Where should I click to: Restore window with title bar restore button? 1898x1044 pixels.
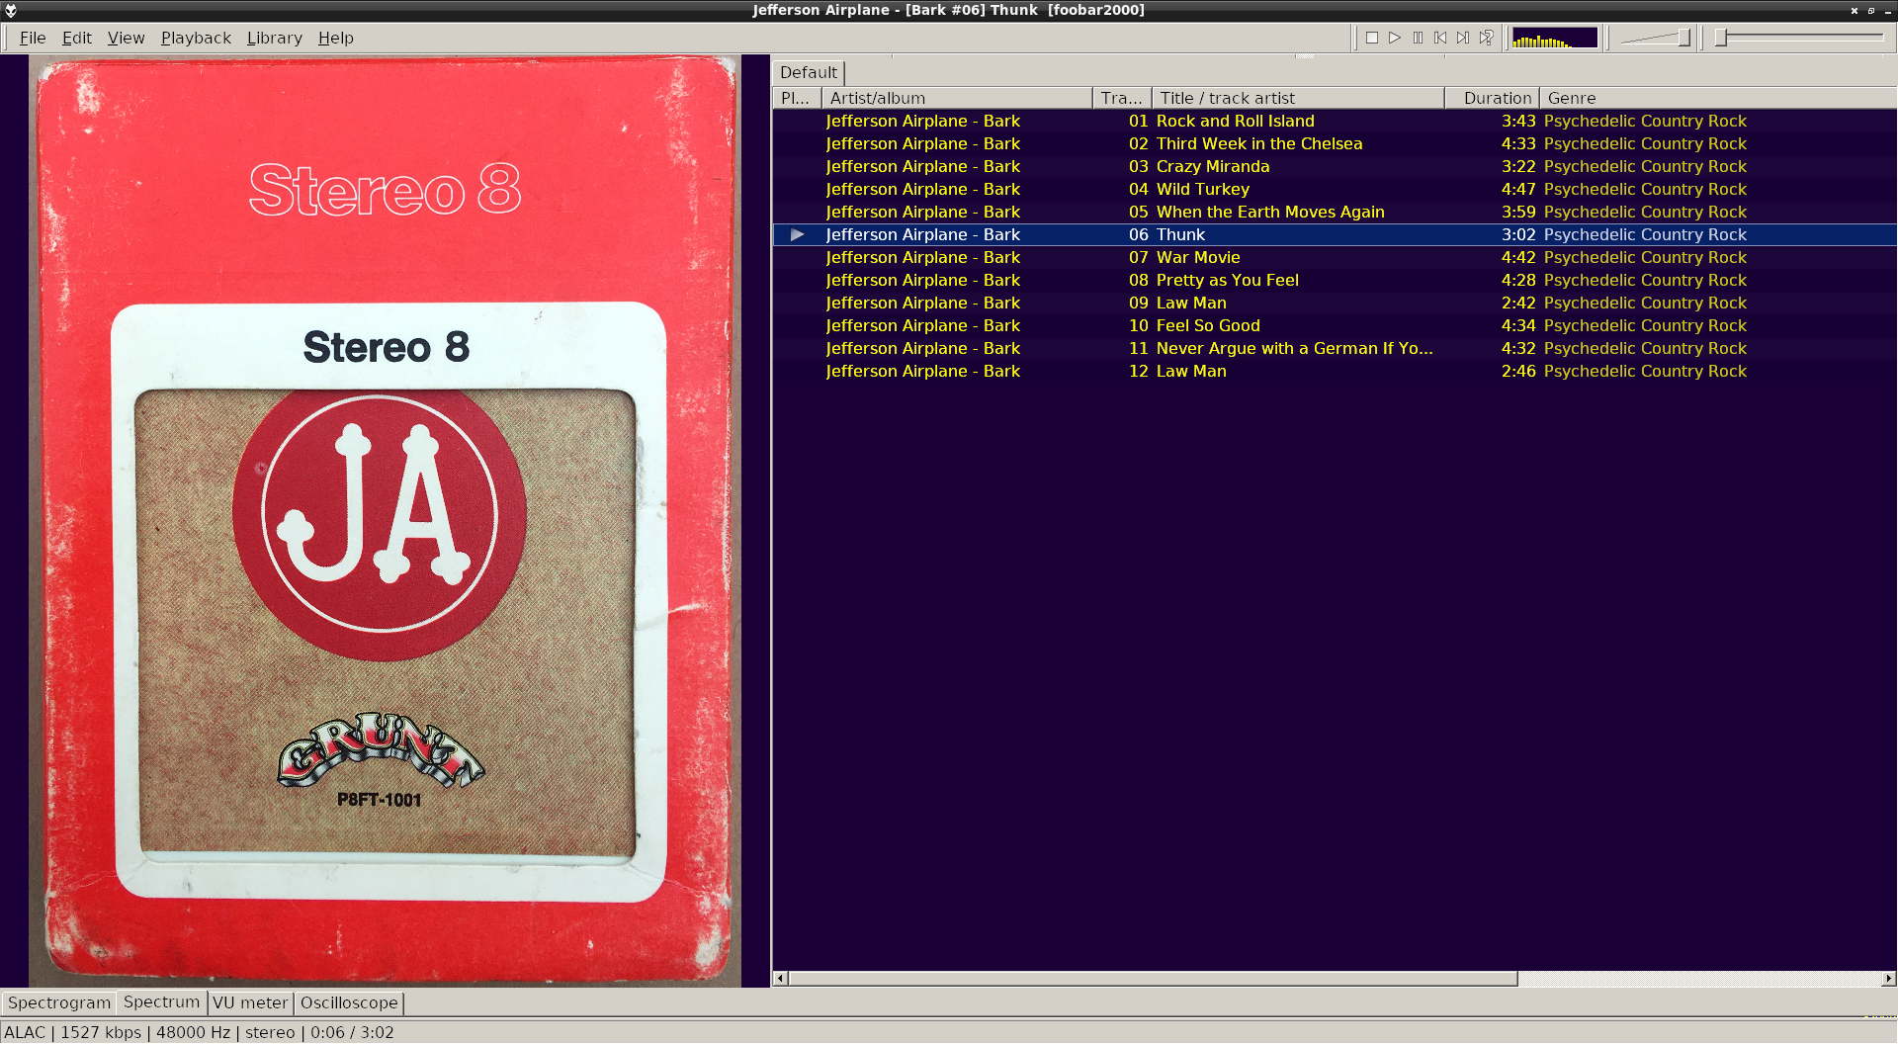(1870, 10)
